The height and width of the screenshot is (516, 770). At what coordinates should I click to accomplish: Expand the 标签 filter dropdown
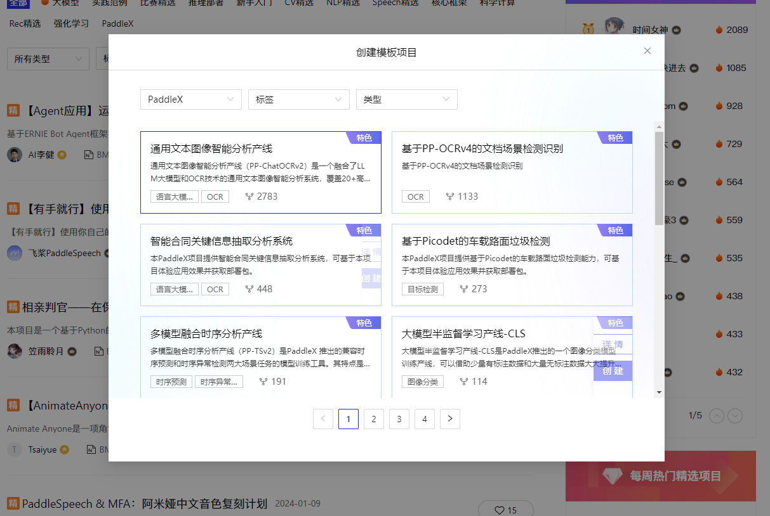tap(299, 100)
